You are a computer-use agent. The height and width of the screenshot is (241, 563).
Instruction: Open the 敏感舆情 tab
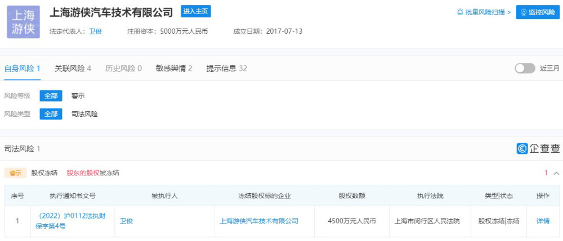[x=174, y=69]
